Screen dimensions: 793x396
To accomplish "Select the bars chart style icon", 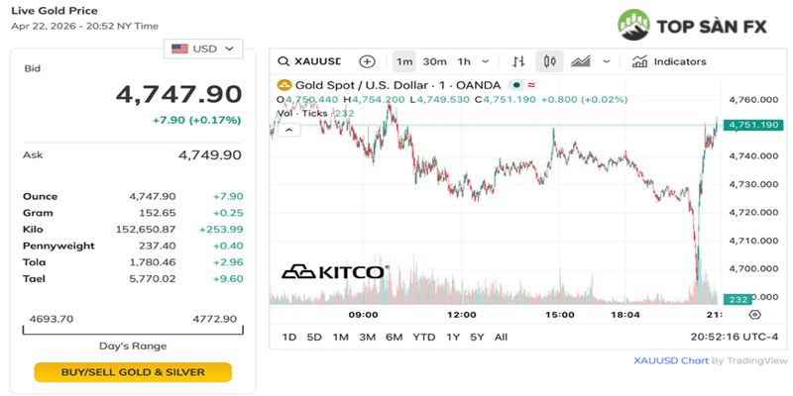I will [518, 61].
